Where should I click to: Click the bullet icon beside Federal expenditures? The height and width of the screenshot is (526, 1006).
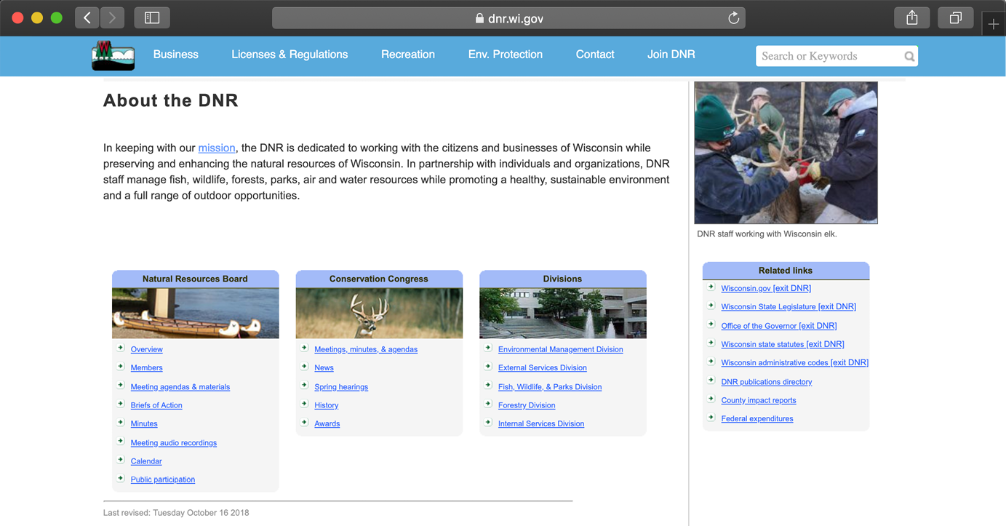point(711,418)
